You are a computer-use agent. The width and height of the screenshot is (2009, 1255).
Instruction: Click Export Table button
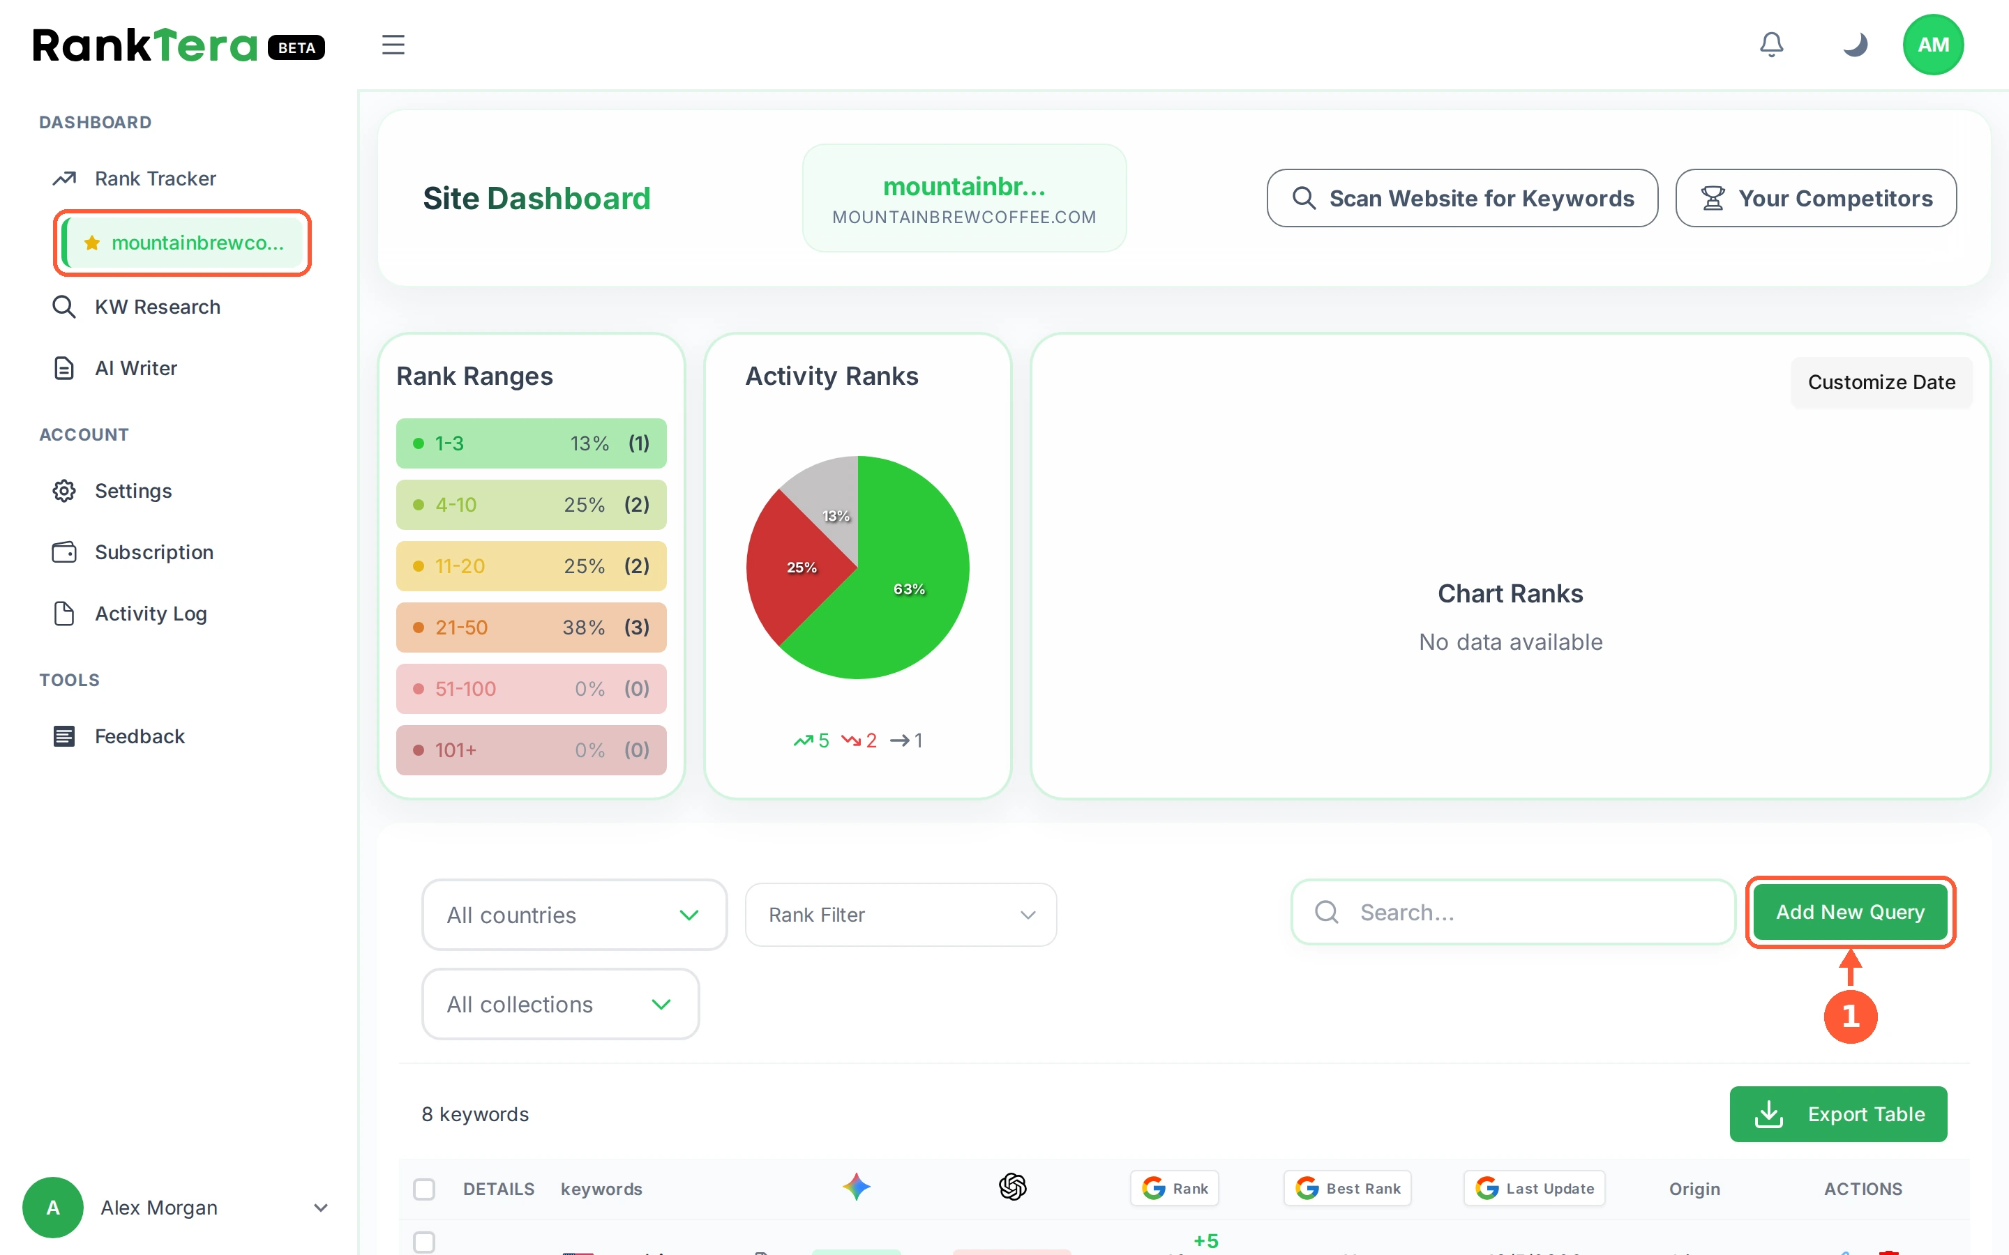pos(1838,1114)
